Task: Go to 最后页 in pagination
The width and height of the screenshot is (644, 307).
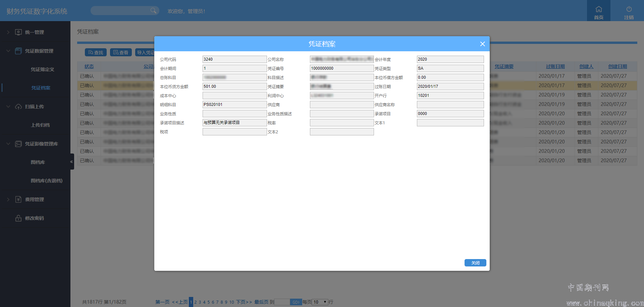Action: pos(261,302)
